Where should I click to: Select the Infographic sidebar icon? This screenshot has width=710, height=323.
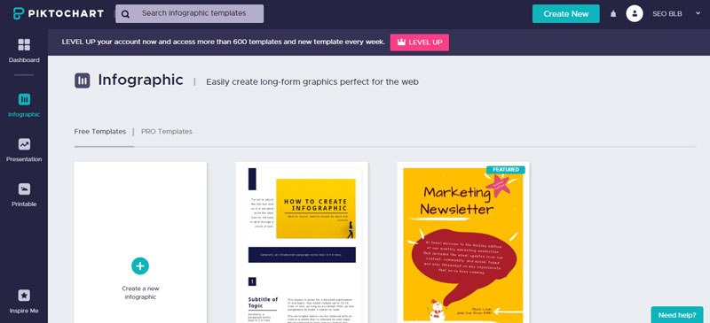click(24, 99)
